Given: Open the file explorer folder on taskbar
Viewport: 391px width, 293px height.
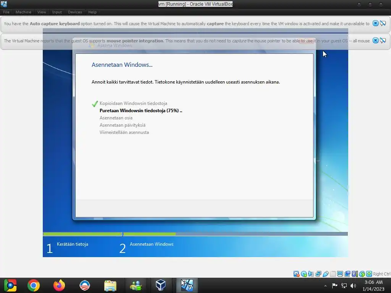Looking at the screenshot, I should 110,285.
